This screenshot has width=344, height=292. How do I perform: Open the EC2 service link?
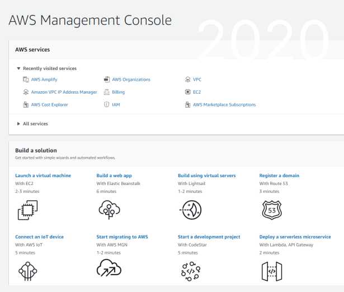tap(197, 92)
